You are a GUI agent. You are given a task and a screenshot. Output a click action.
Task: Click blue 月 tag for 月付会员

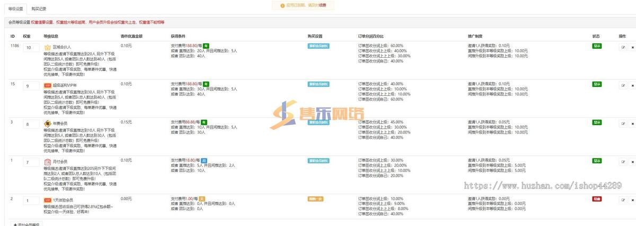tap(204, 160)
